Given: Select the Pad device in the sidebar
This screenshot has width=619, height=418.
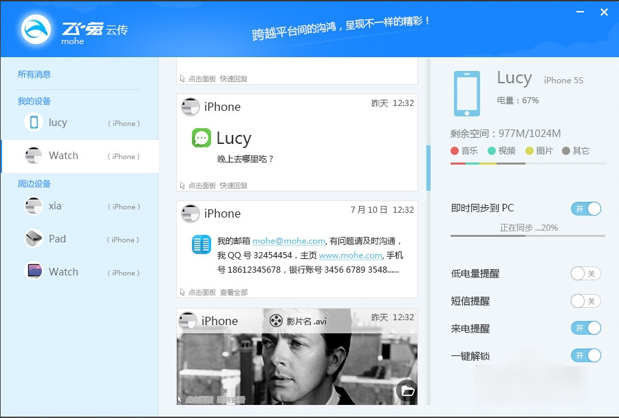Looking at the screenshot, I should coord(58,239).
